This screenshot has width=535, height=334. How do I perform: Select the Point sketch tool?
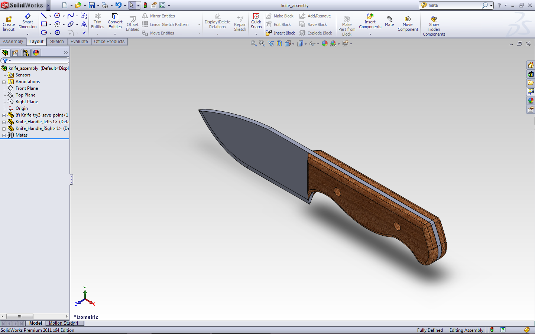click(x=84, y=33)
